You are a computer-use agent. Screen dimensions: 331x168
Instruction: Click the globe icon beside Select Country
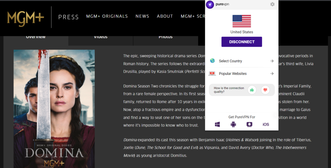click(212, 61)
